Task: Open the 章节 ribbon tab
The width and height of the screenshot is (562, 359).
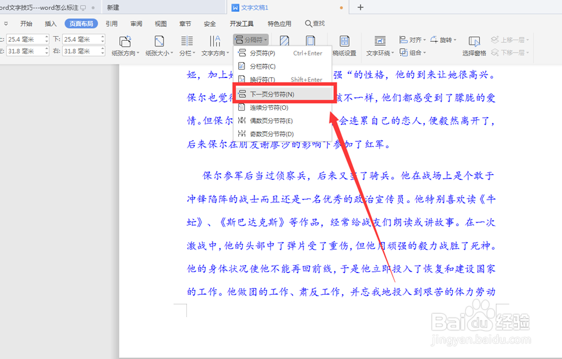Action: (x=185, y=24)
